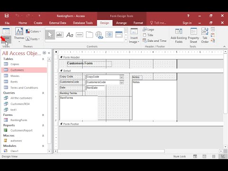This screenshot has height=171, width=228.
Task: Open the Database Tools tab
Action: [x=83, y=23]
